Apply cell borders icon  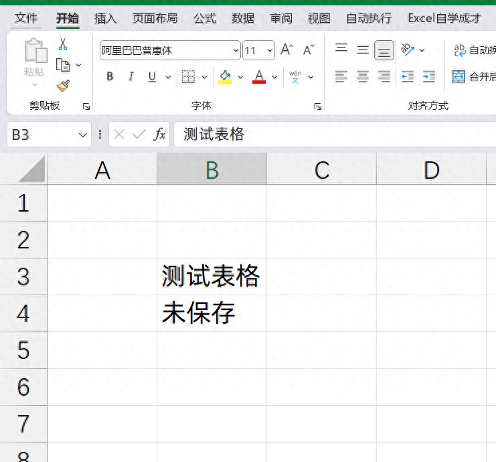click(188, 76)
